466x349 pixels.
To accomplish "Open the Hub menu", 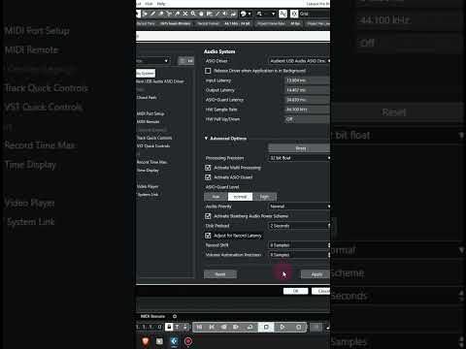I will coord(149,4).
